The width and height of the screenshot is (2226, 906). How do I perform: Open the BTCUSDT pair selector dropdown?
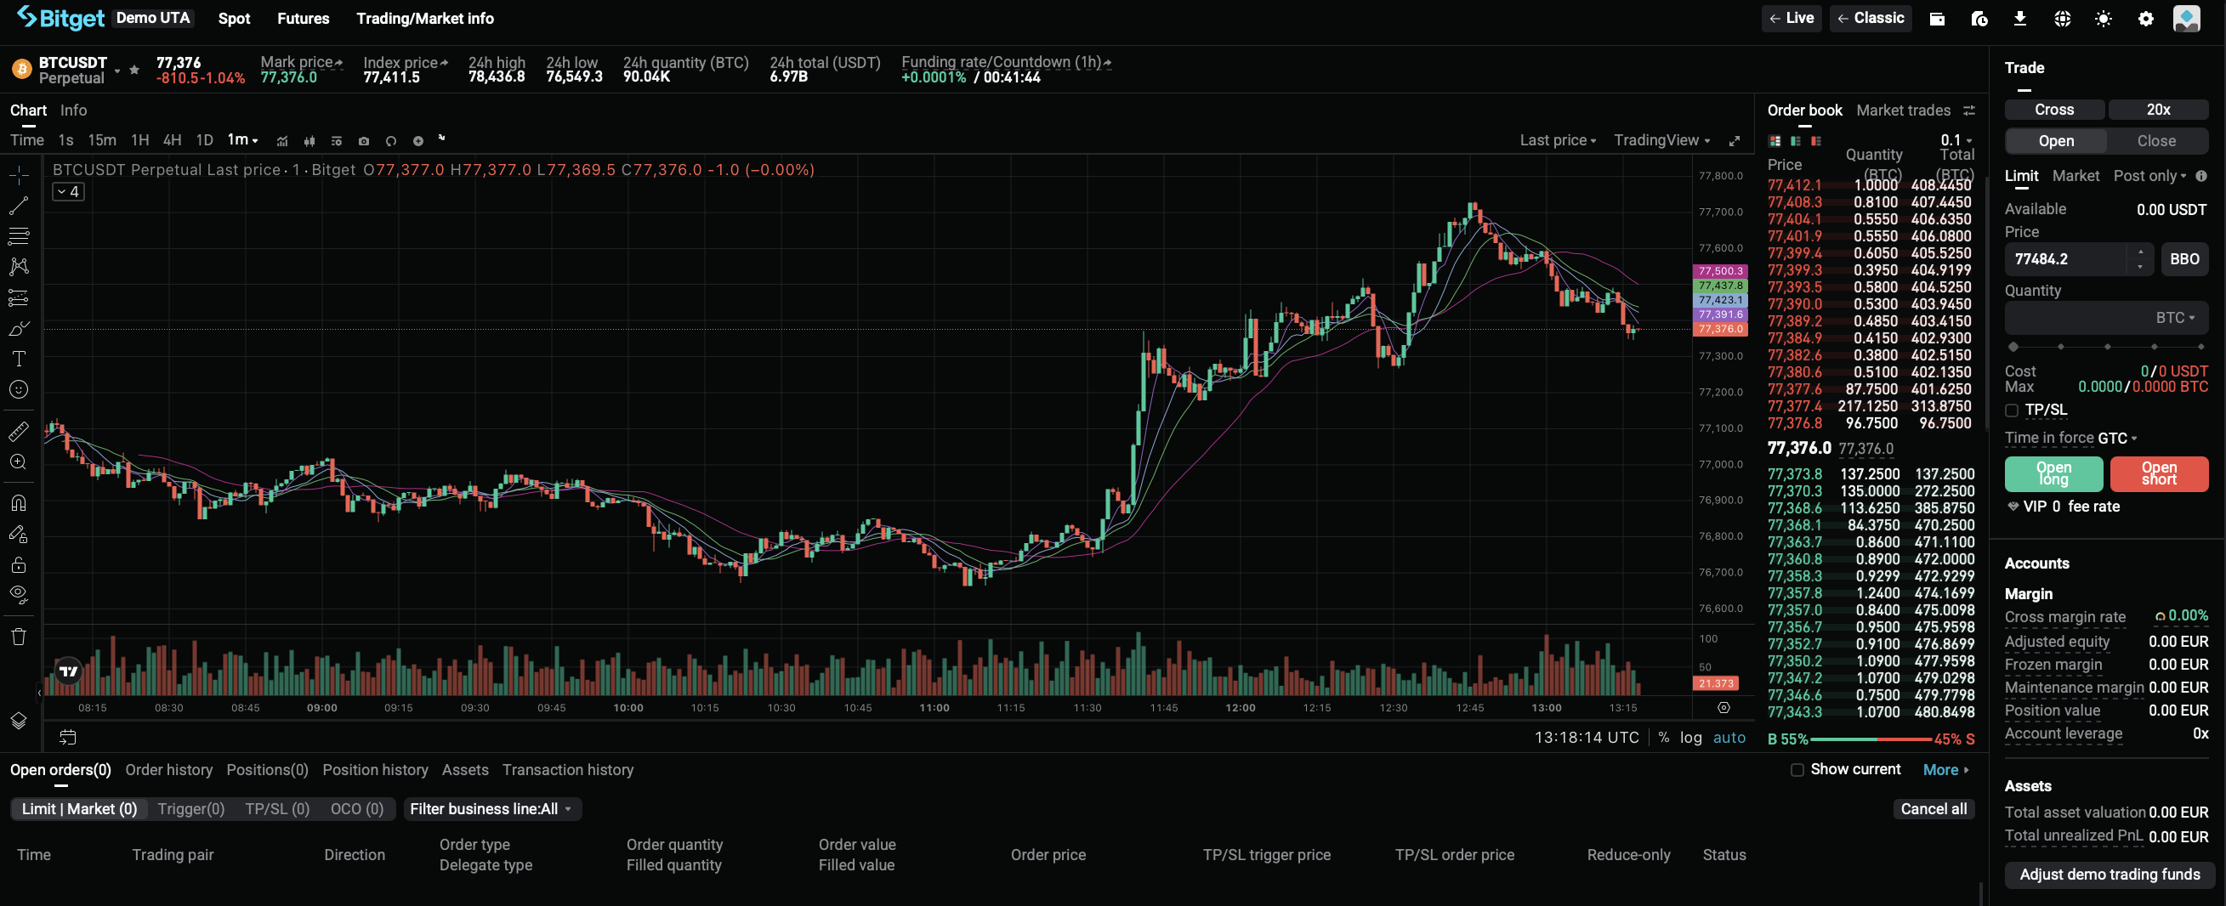coord(116,71)
